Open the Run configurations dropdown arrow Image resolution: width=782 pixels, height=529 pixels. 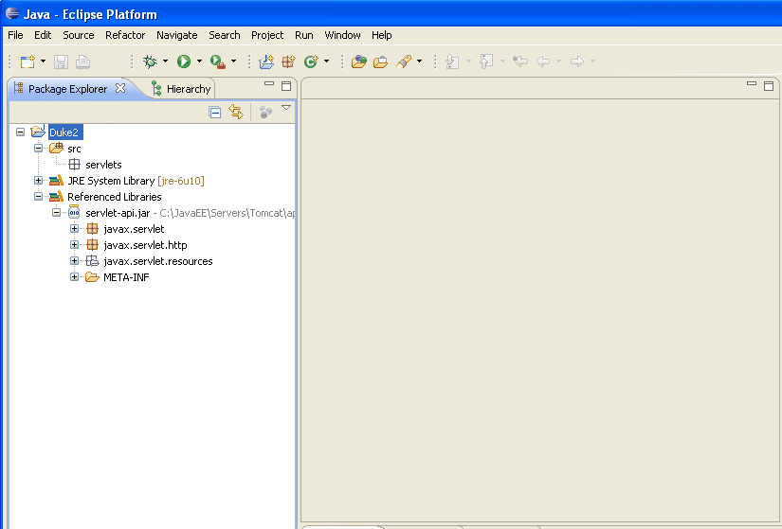point(199,62)
